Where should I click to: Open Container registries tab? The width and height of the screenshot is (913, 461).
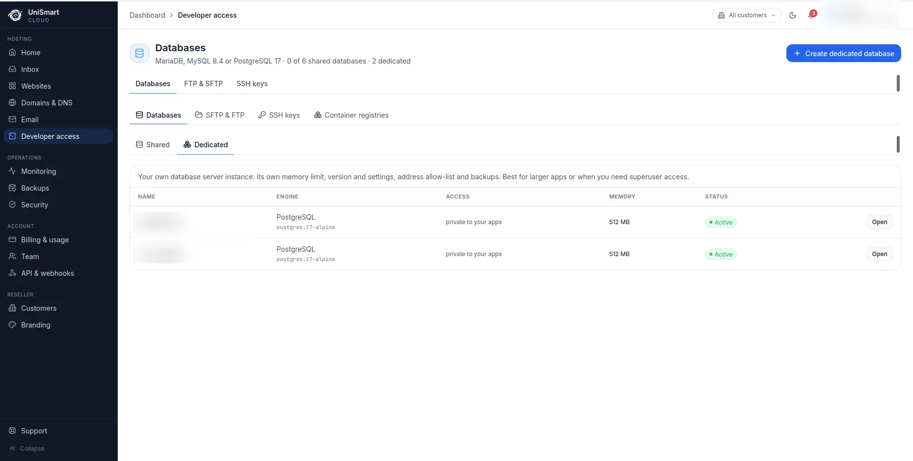click(x=351, y=115)
